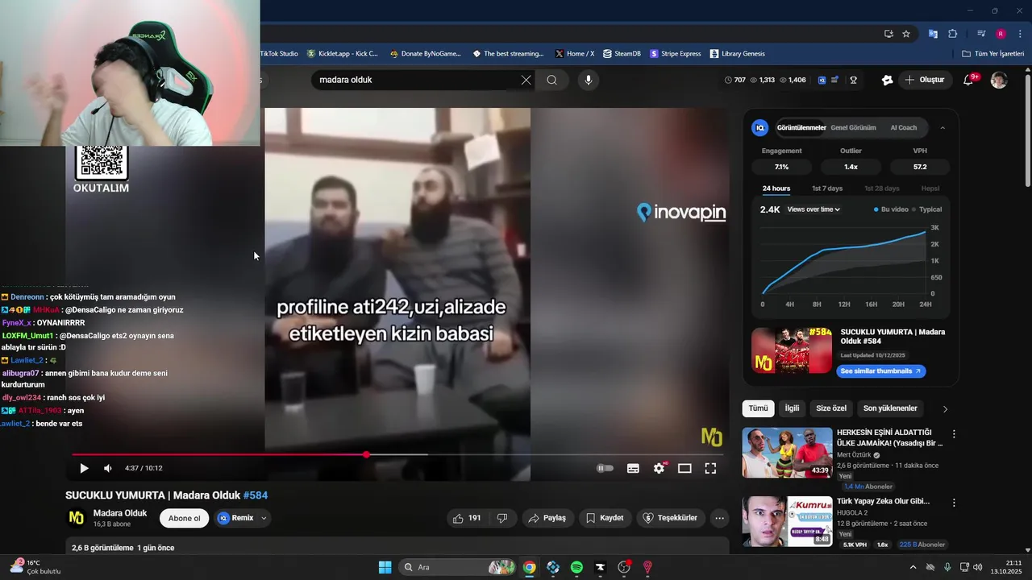Select the Tümü filter chip
The image size is (1032, 580).
[x=758, y=408]
